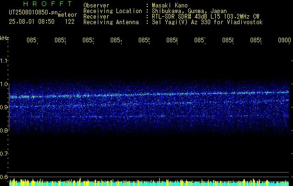Viewport: 293px width, 186px height.
Task: Click the 1.0 kHz axis tick label
Action: pos(4,84)
